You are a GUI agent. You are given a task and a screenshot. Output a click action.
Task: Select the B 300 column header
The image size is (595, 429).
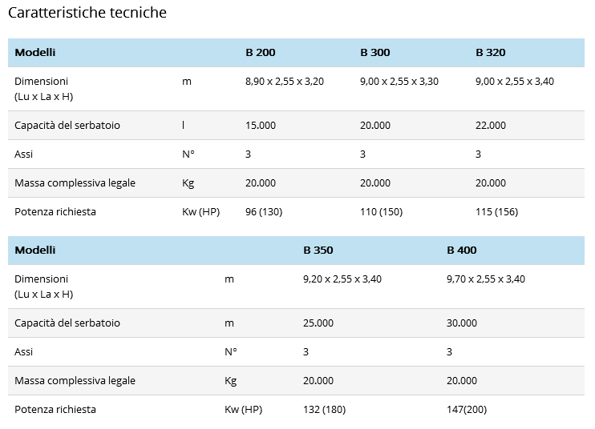(375, 53)
